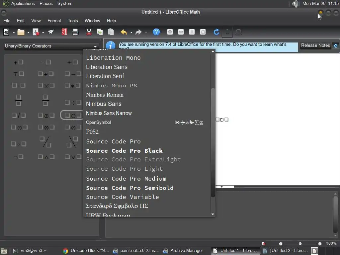Open the Window menu
The height and width of the screenshot is (255, 340).
pos(92,21)
